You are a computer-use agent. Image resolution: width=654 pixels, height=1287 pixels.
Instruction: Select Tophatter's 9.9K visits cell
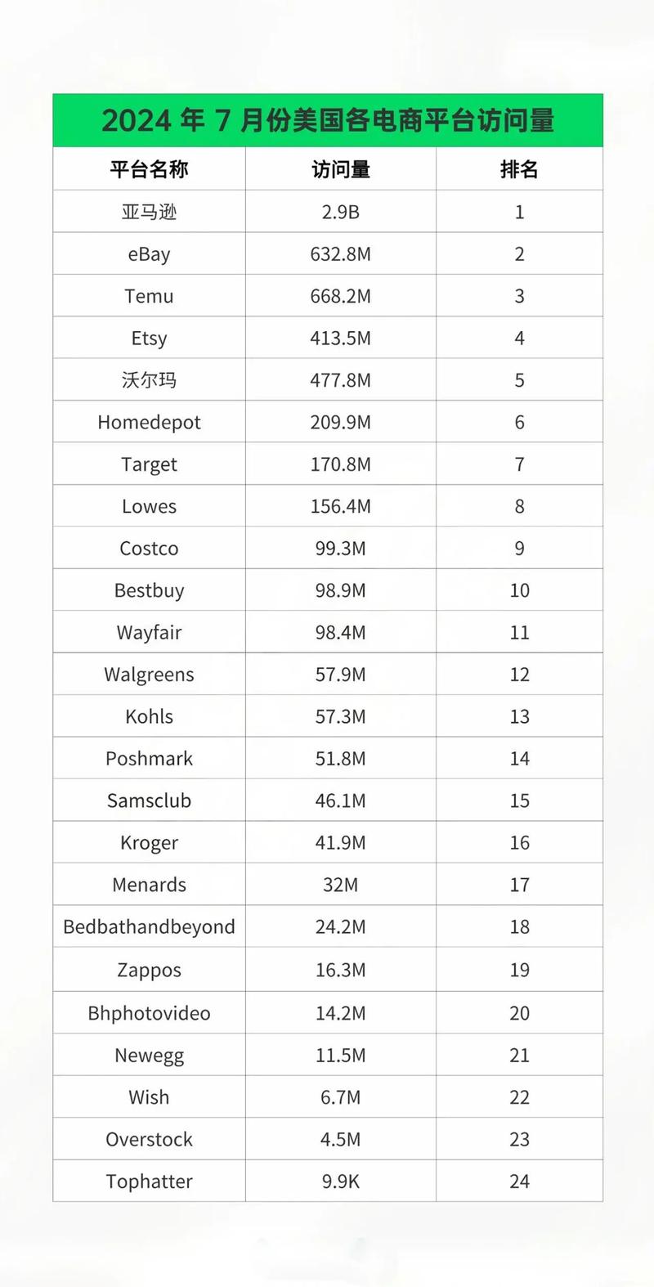coord(340,1182)
